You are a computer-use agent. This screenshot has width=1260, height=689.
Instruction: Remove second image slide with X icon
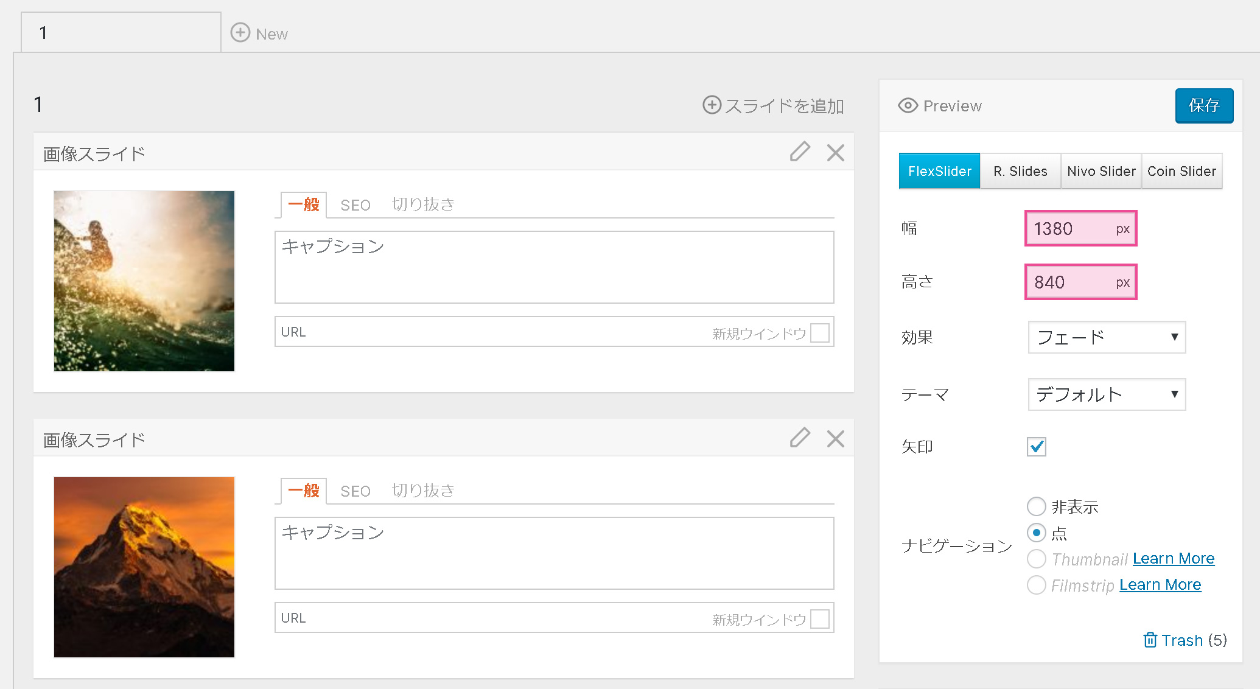[835, 438]
